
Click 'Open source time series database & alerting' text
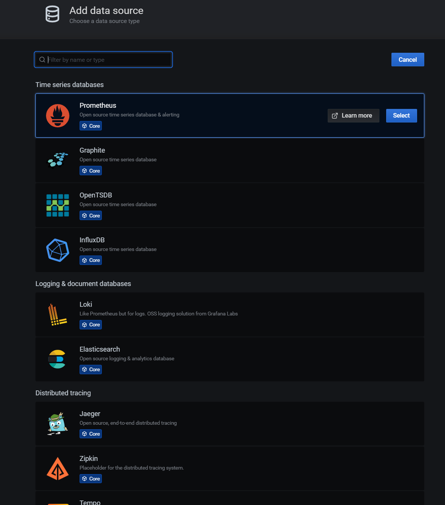pyautogui.click(x=129, y=115)
